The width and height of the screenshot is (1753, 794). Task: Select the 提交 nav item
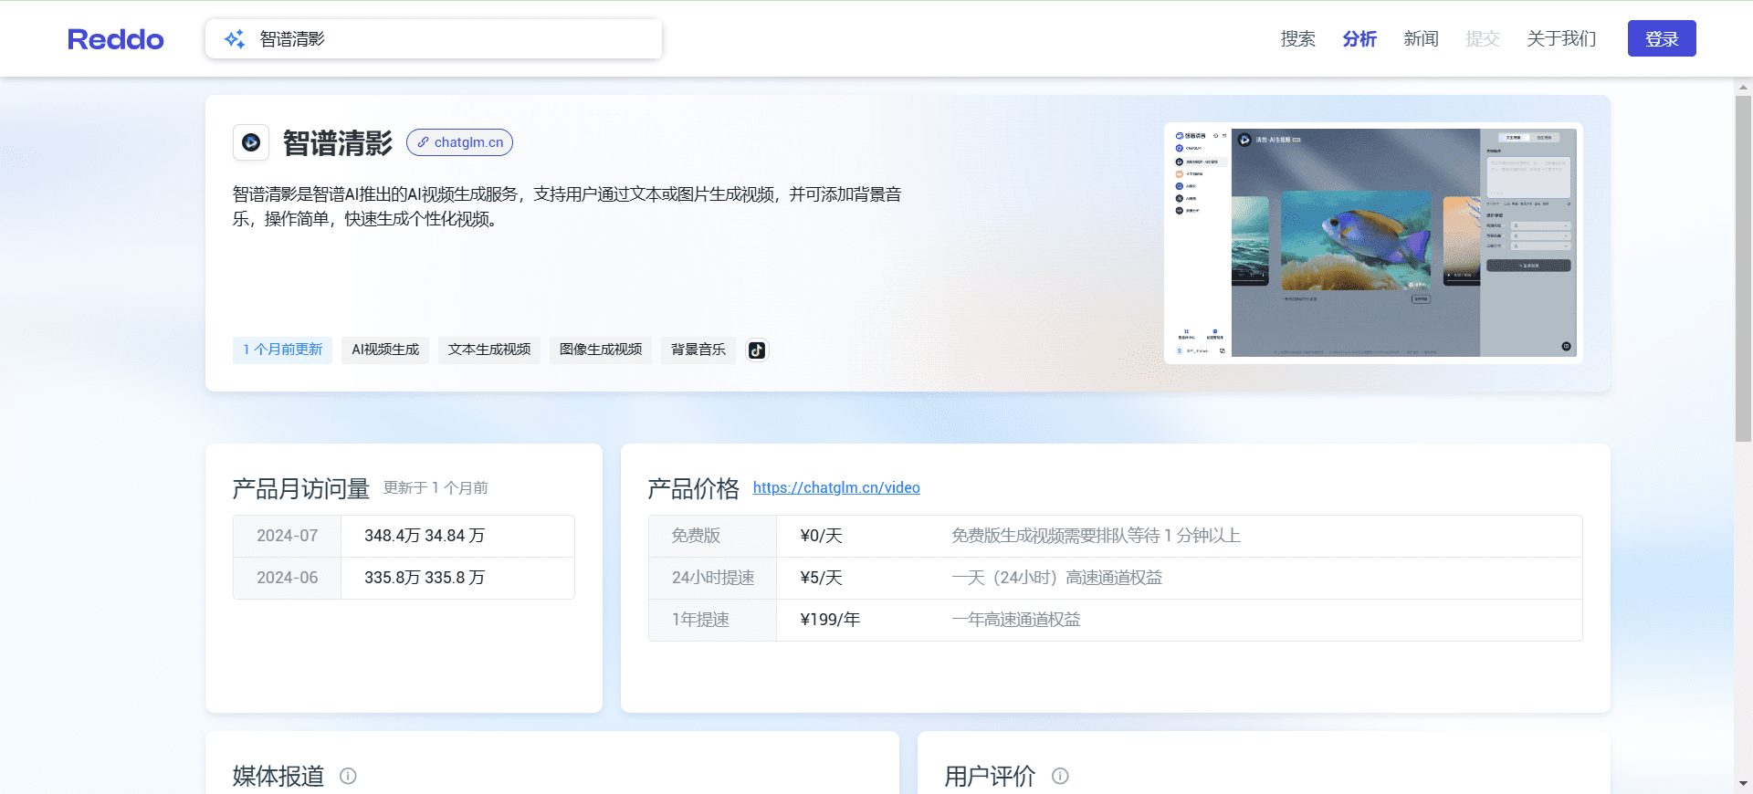point(1483,39)
